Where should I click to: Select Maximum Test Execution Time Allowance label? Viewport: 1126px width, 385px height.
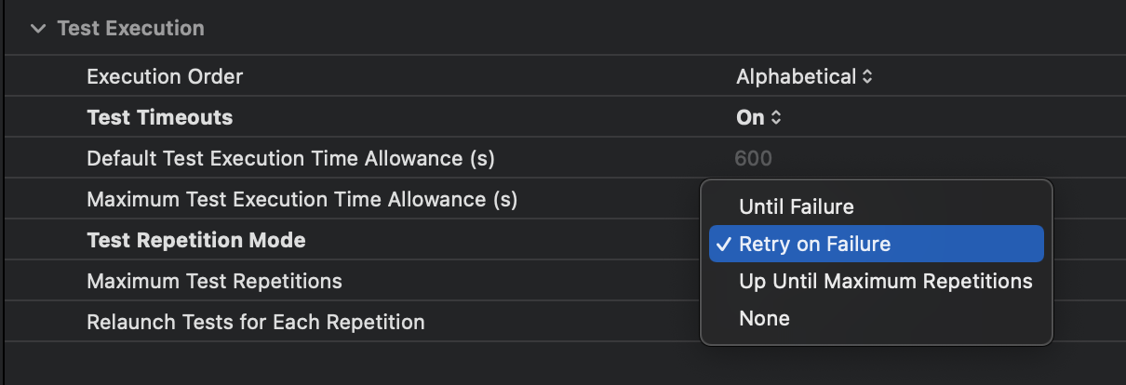[x=302, y=199]
